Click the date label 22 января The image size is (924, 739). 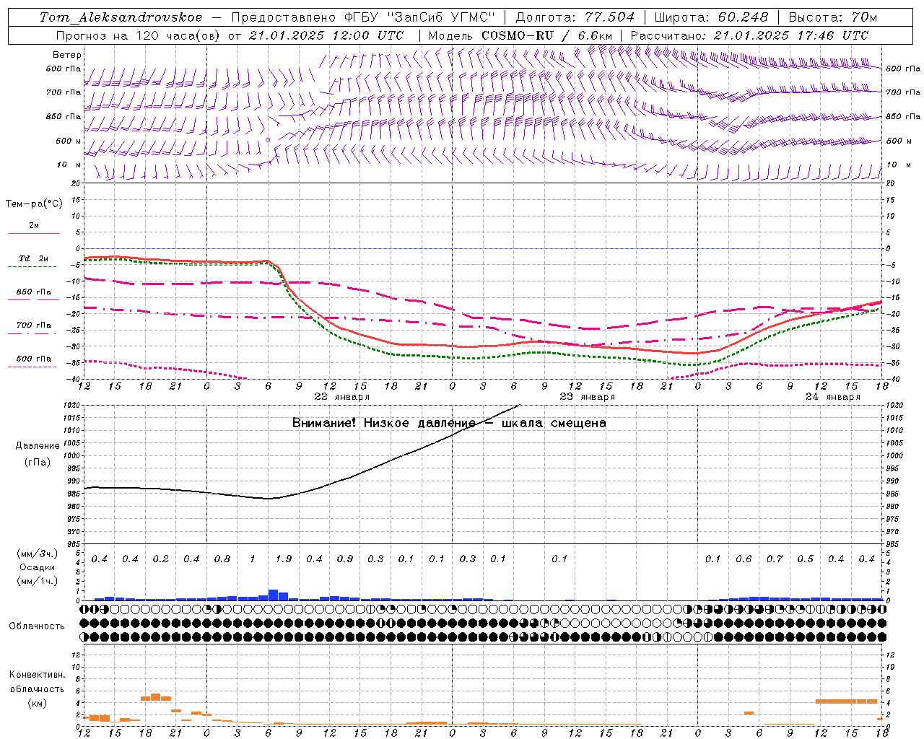tap(341, 397)
